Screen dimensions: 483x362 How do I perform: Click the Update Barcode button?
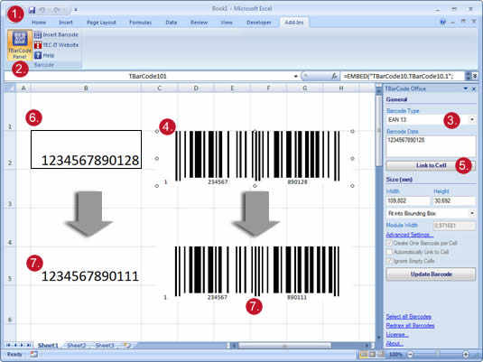(431, 274)
